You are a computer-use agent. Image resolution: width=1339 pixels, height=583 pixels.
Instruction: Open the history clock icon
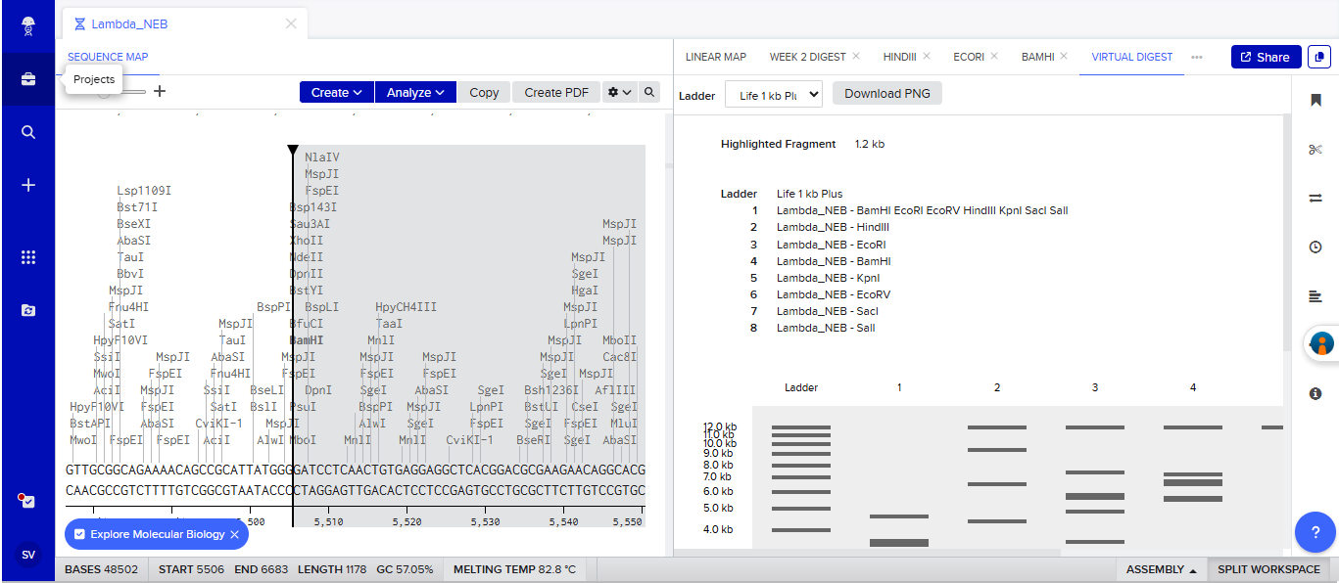(x=1315, y=247)
